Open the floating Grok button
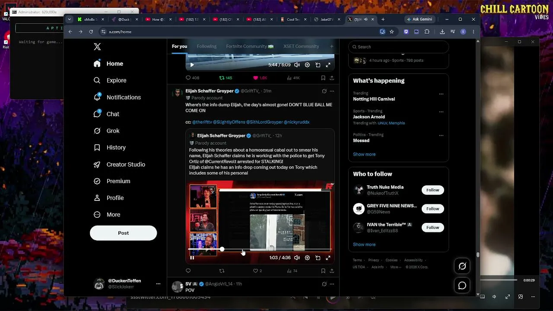 click(x=462, y=266)
